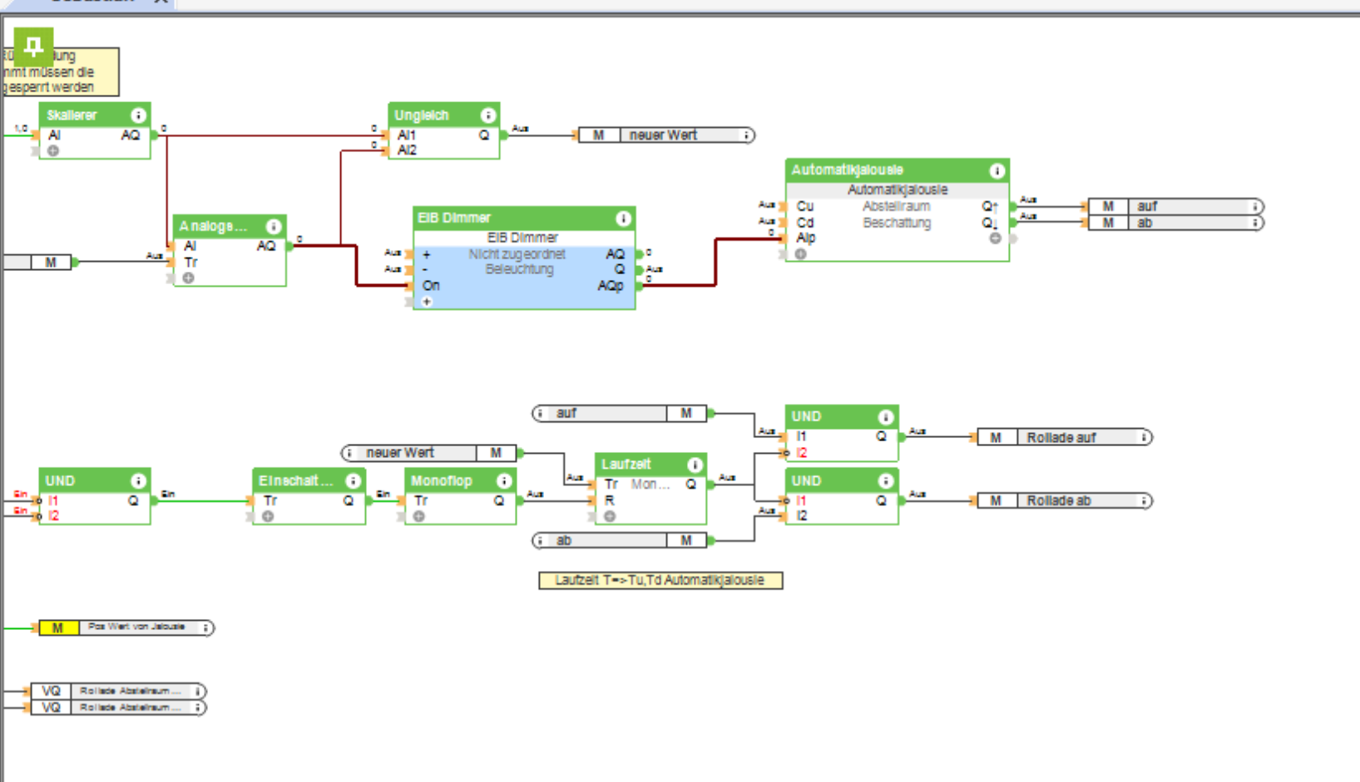Select the 'Rollade ab' memory flag

[1065, 500]
